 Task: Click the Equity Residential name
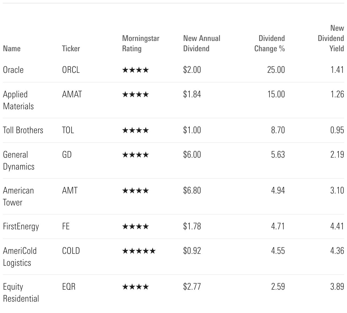click(x=21, y=293)
